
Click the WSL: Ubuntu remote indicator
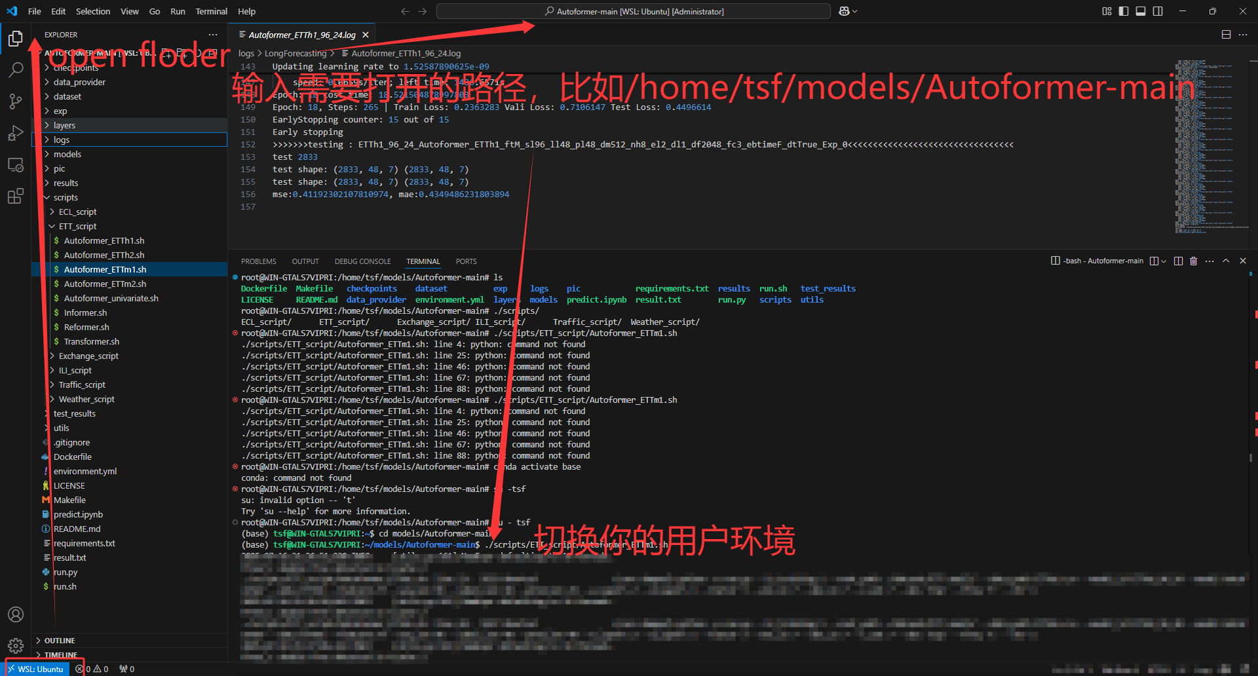35,669
